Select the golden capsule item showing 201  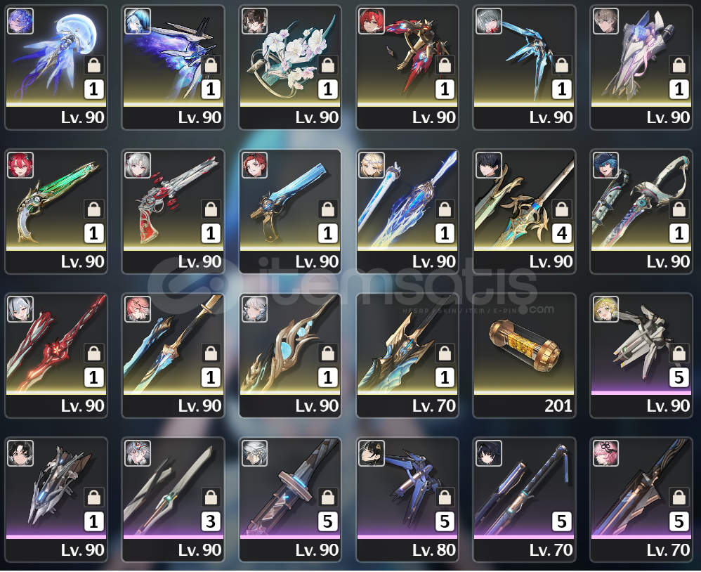click(525, 356)
